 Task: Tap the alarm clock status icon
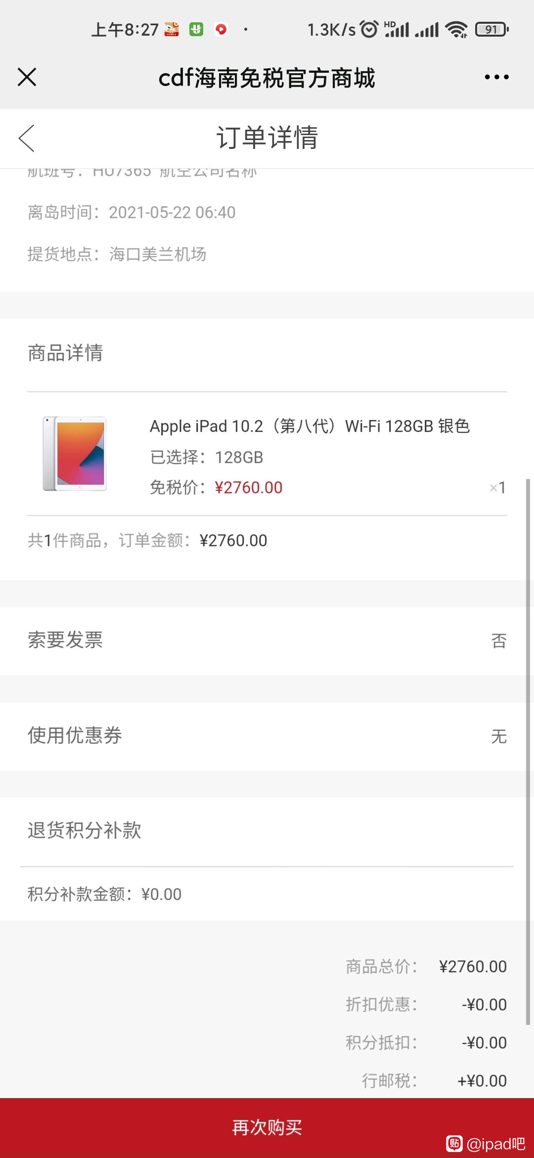click(369, 29)
